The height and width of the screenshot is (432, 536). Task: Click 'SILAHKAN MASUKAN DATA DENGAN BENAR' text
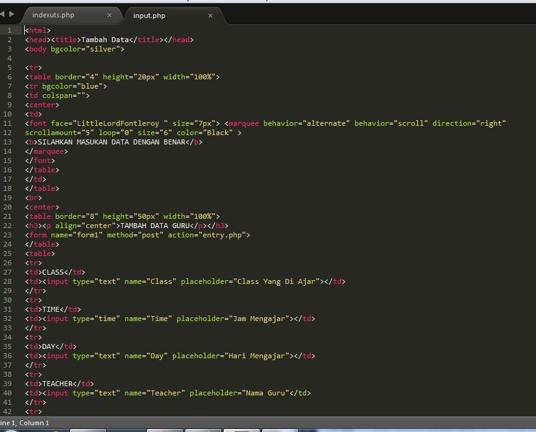pyautogui.click(x=112, y=142)
